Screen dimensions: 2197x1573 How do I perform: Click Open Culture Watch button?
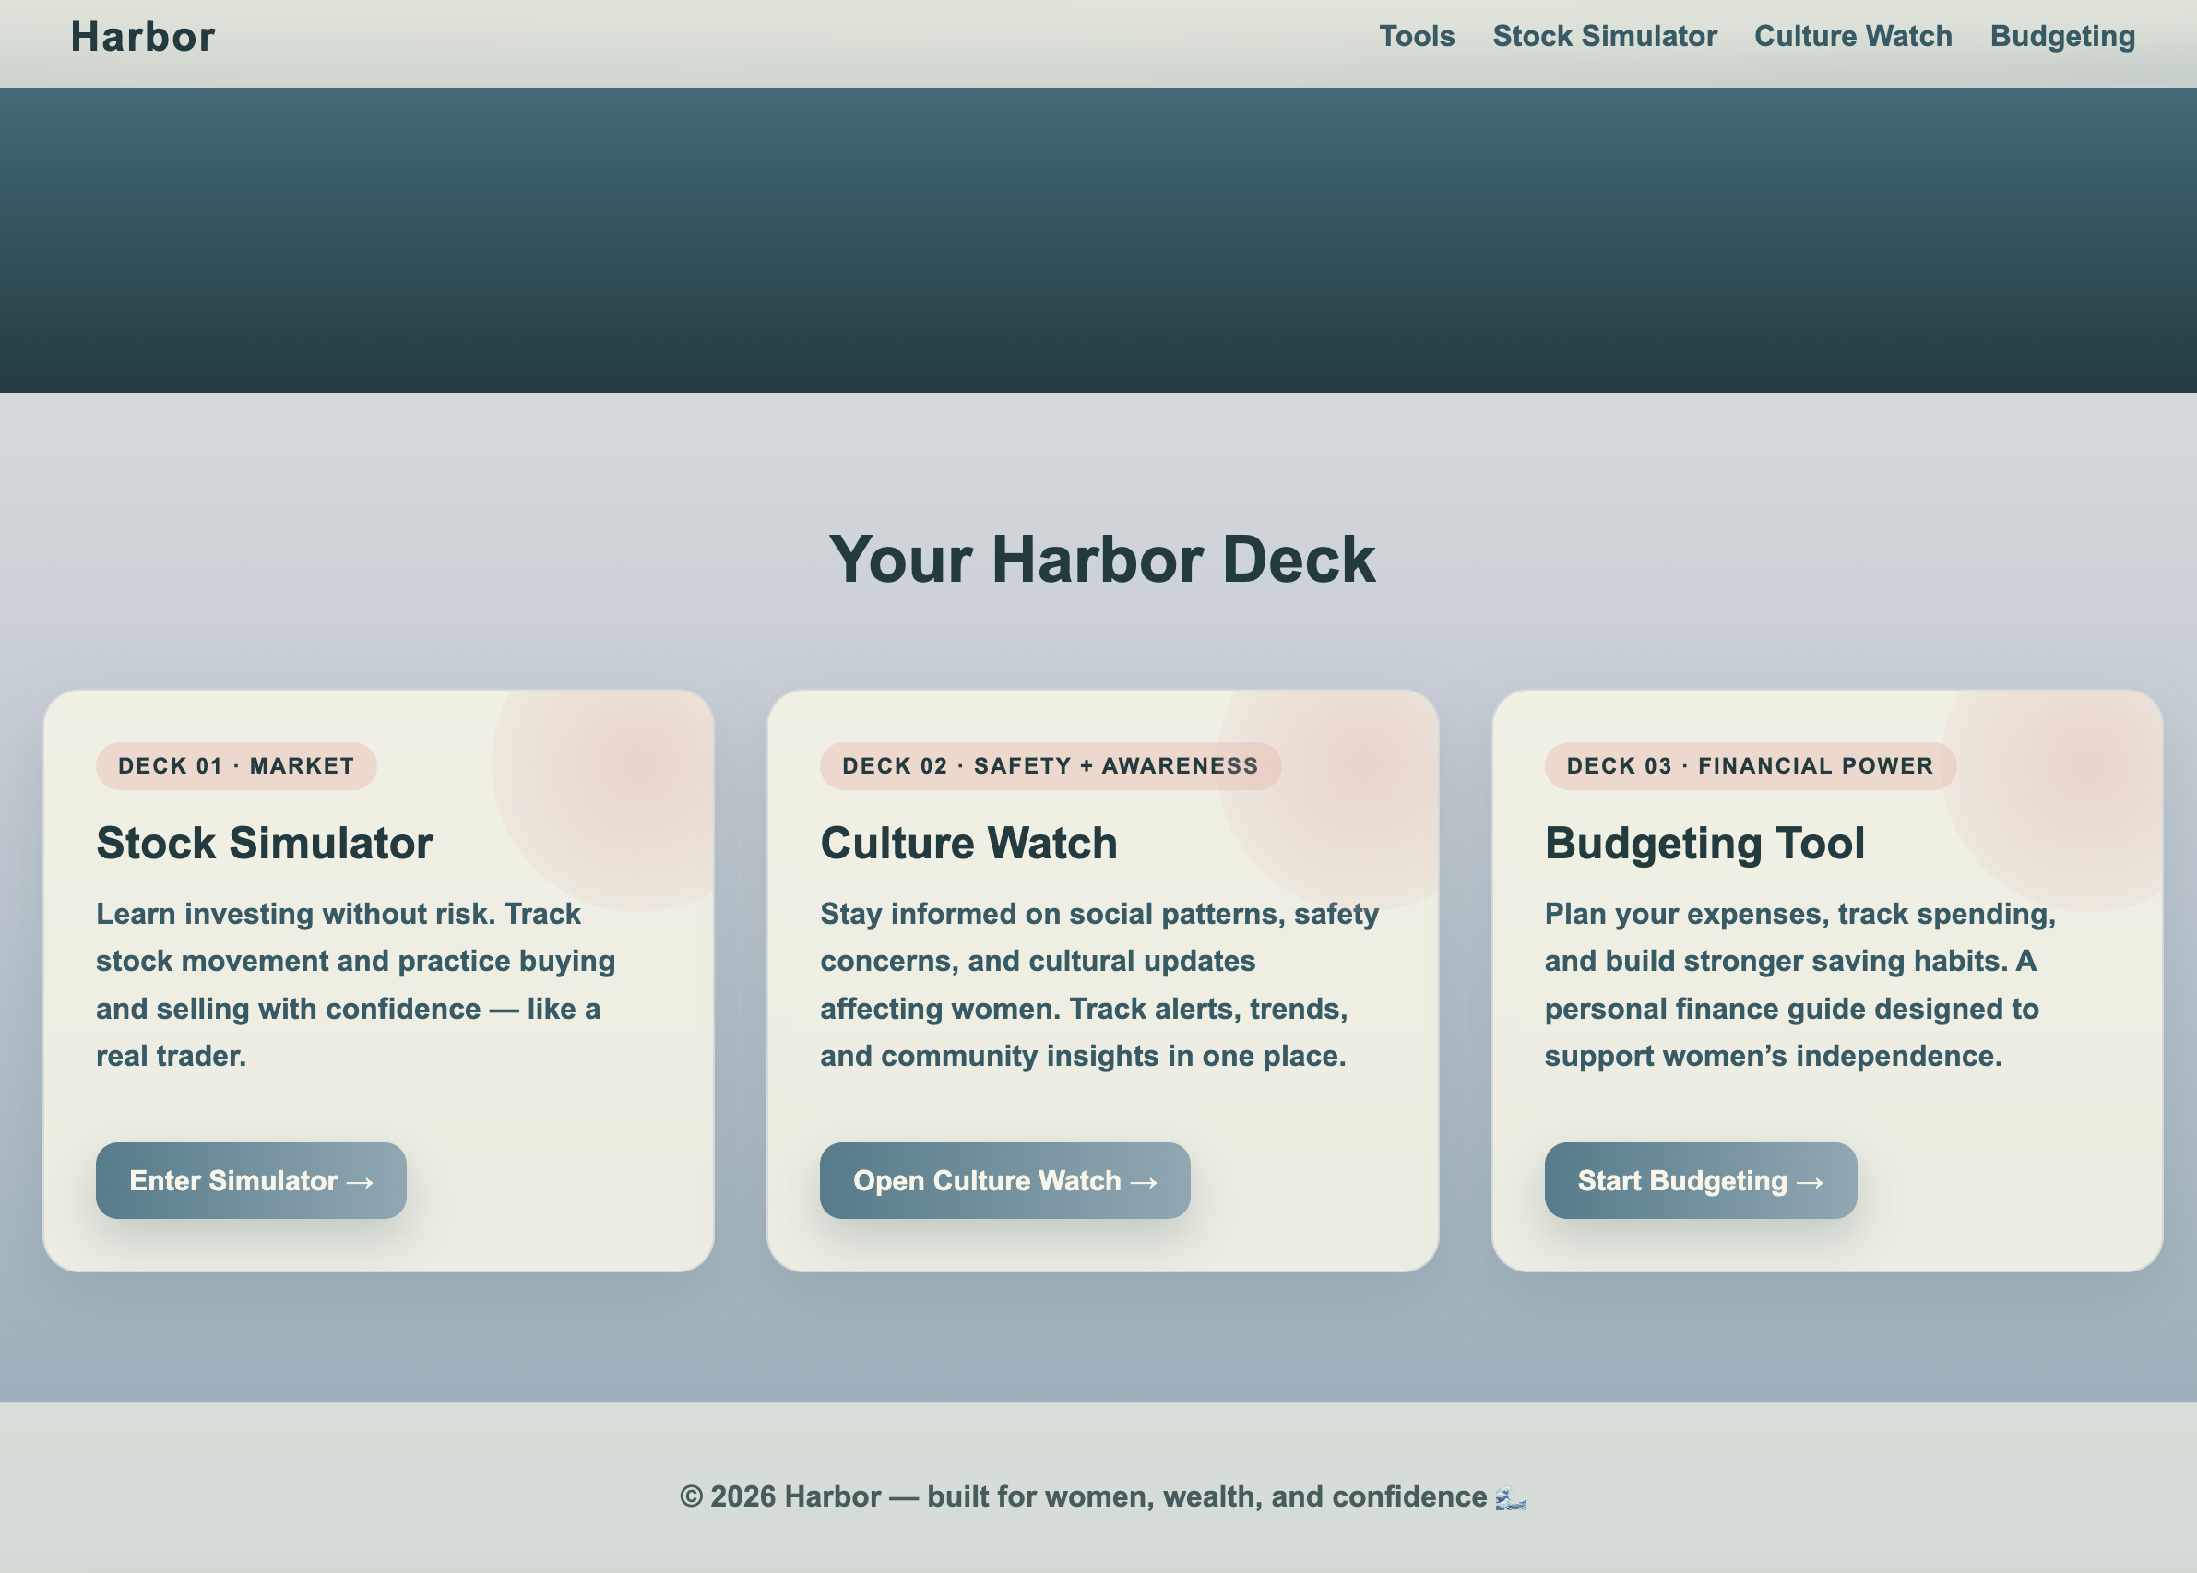click(x=1004, y=1181)
